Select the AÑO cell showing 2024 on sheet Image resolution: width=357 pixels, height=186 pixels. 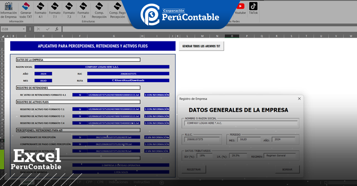point(43,74)
